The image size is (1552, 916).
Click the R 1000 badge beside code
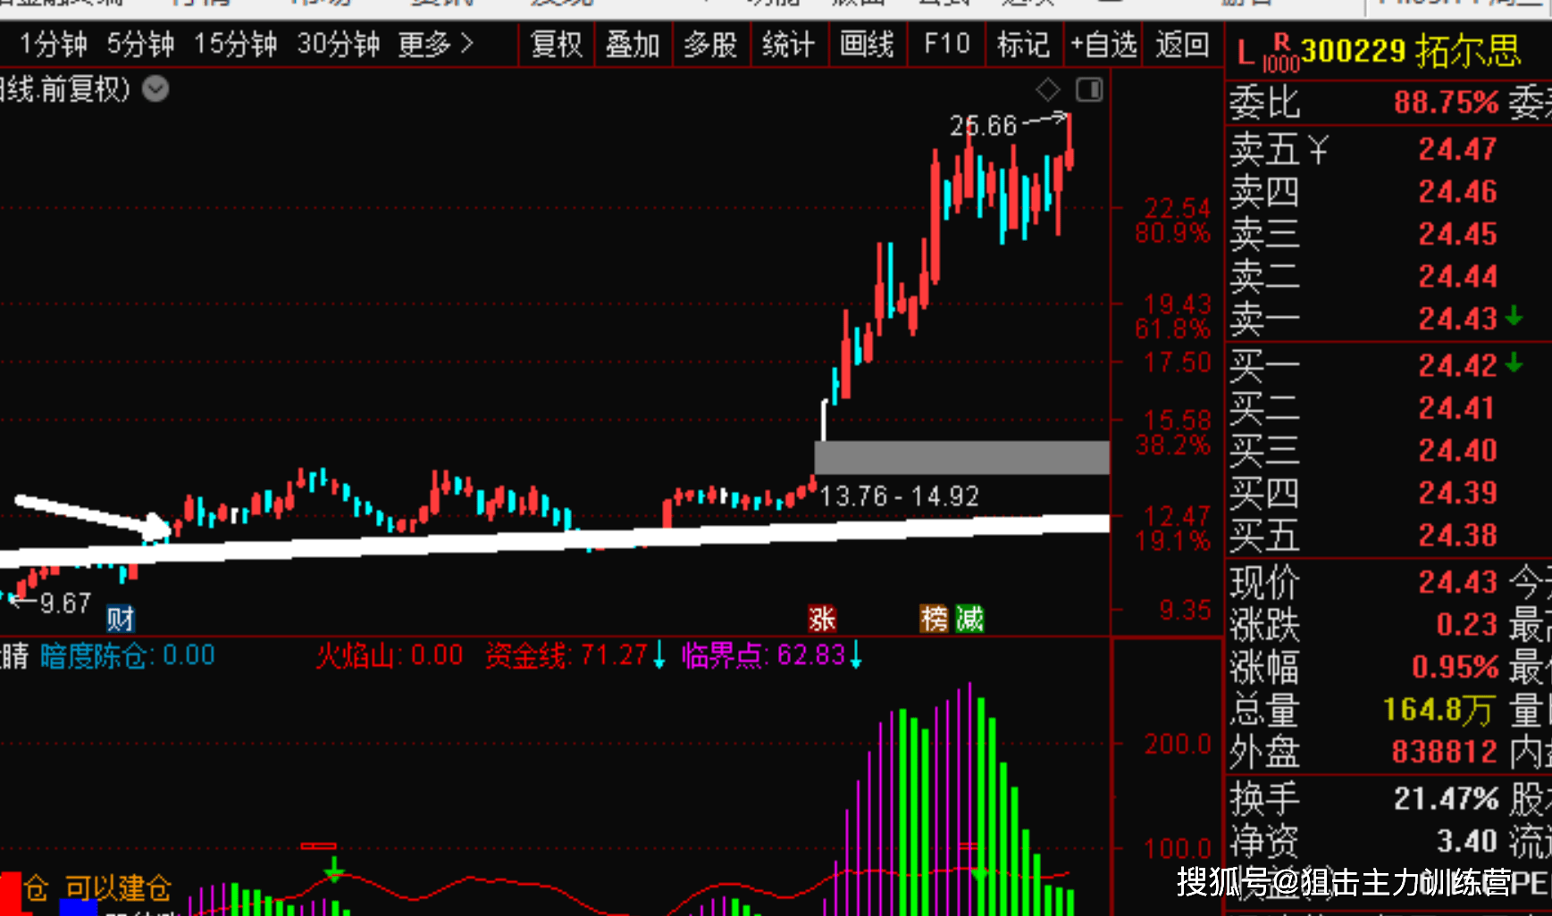pos(1280,54)
